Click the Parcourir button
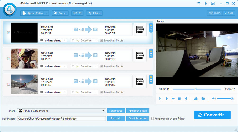238x132 pixels. tap(116, 119)
